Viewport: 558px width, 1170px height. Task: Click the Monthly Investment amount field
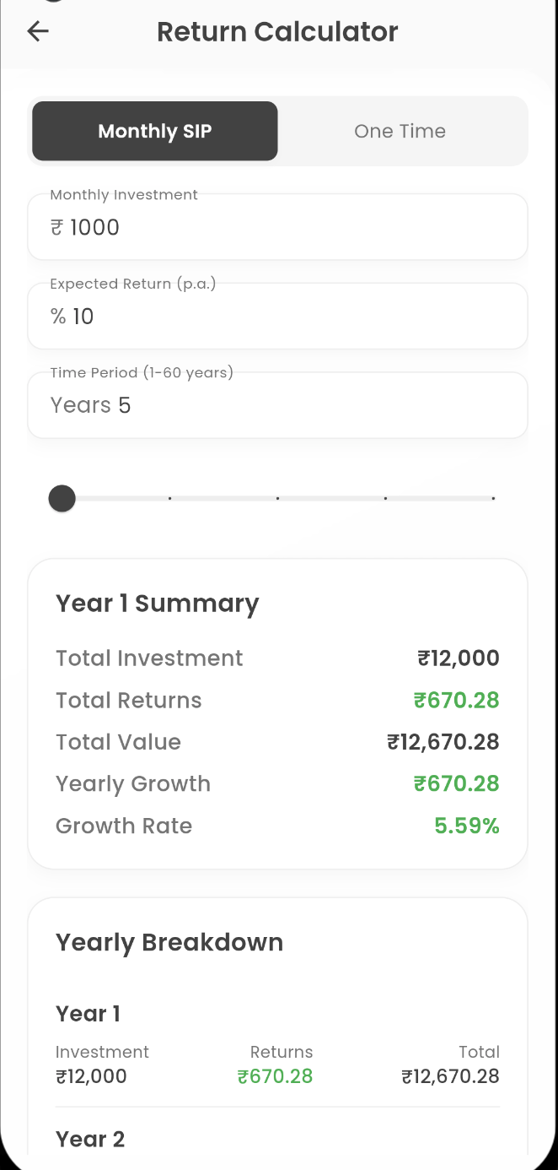pos(278,228)
